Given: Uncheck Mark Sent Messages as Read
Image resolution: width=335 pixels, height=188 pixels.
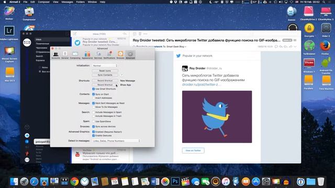Looking at the screenshot, I should tap(93, 103).
